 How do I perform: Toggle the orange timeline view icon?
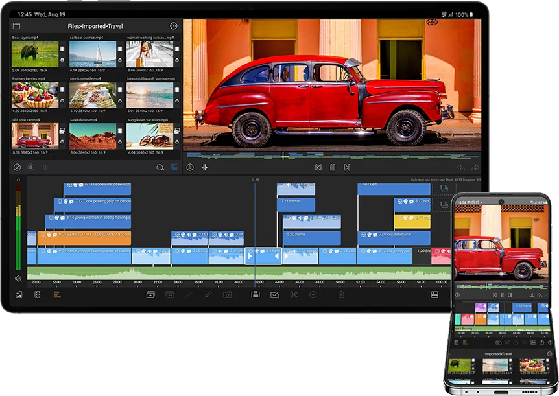pyautogui.click(x=56, y=294)
